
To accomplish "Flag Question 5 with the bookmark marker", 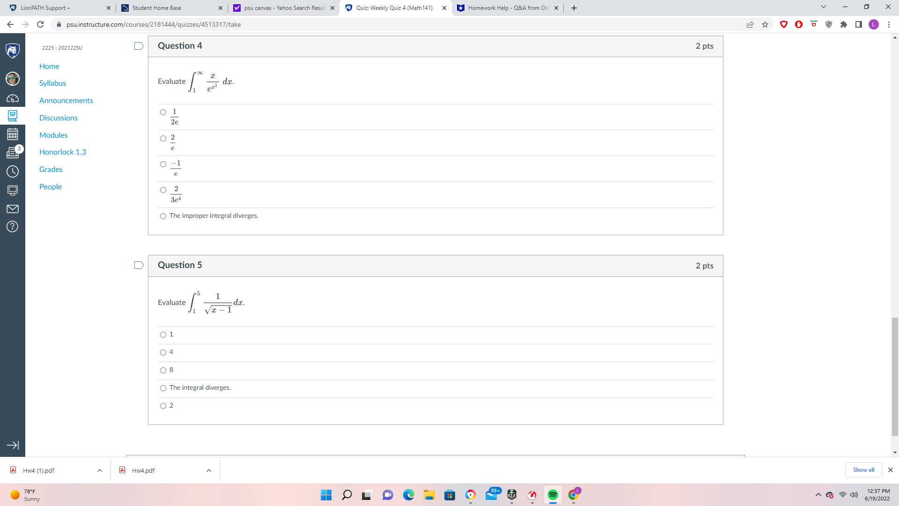I will coord(138,265).
